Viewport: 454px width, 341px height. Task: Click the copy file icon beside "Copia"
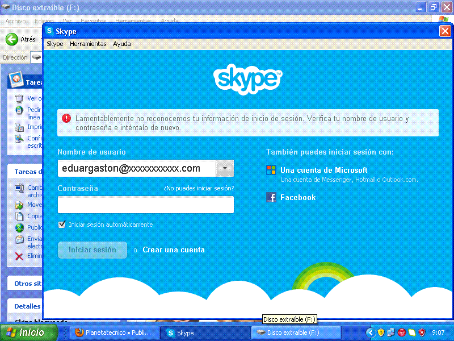19,217
